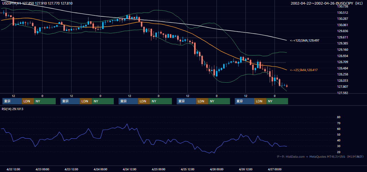
Task: Click the 120 SMA label reading 129.497
Action: (x=304, y=41)
